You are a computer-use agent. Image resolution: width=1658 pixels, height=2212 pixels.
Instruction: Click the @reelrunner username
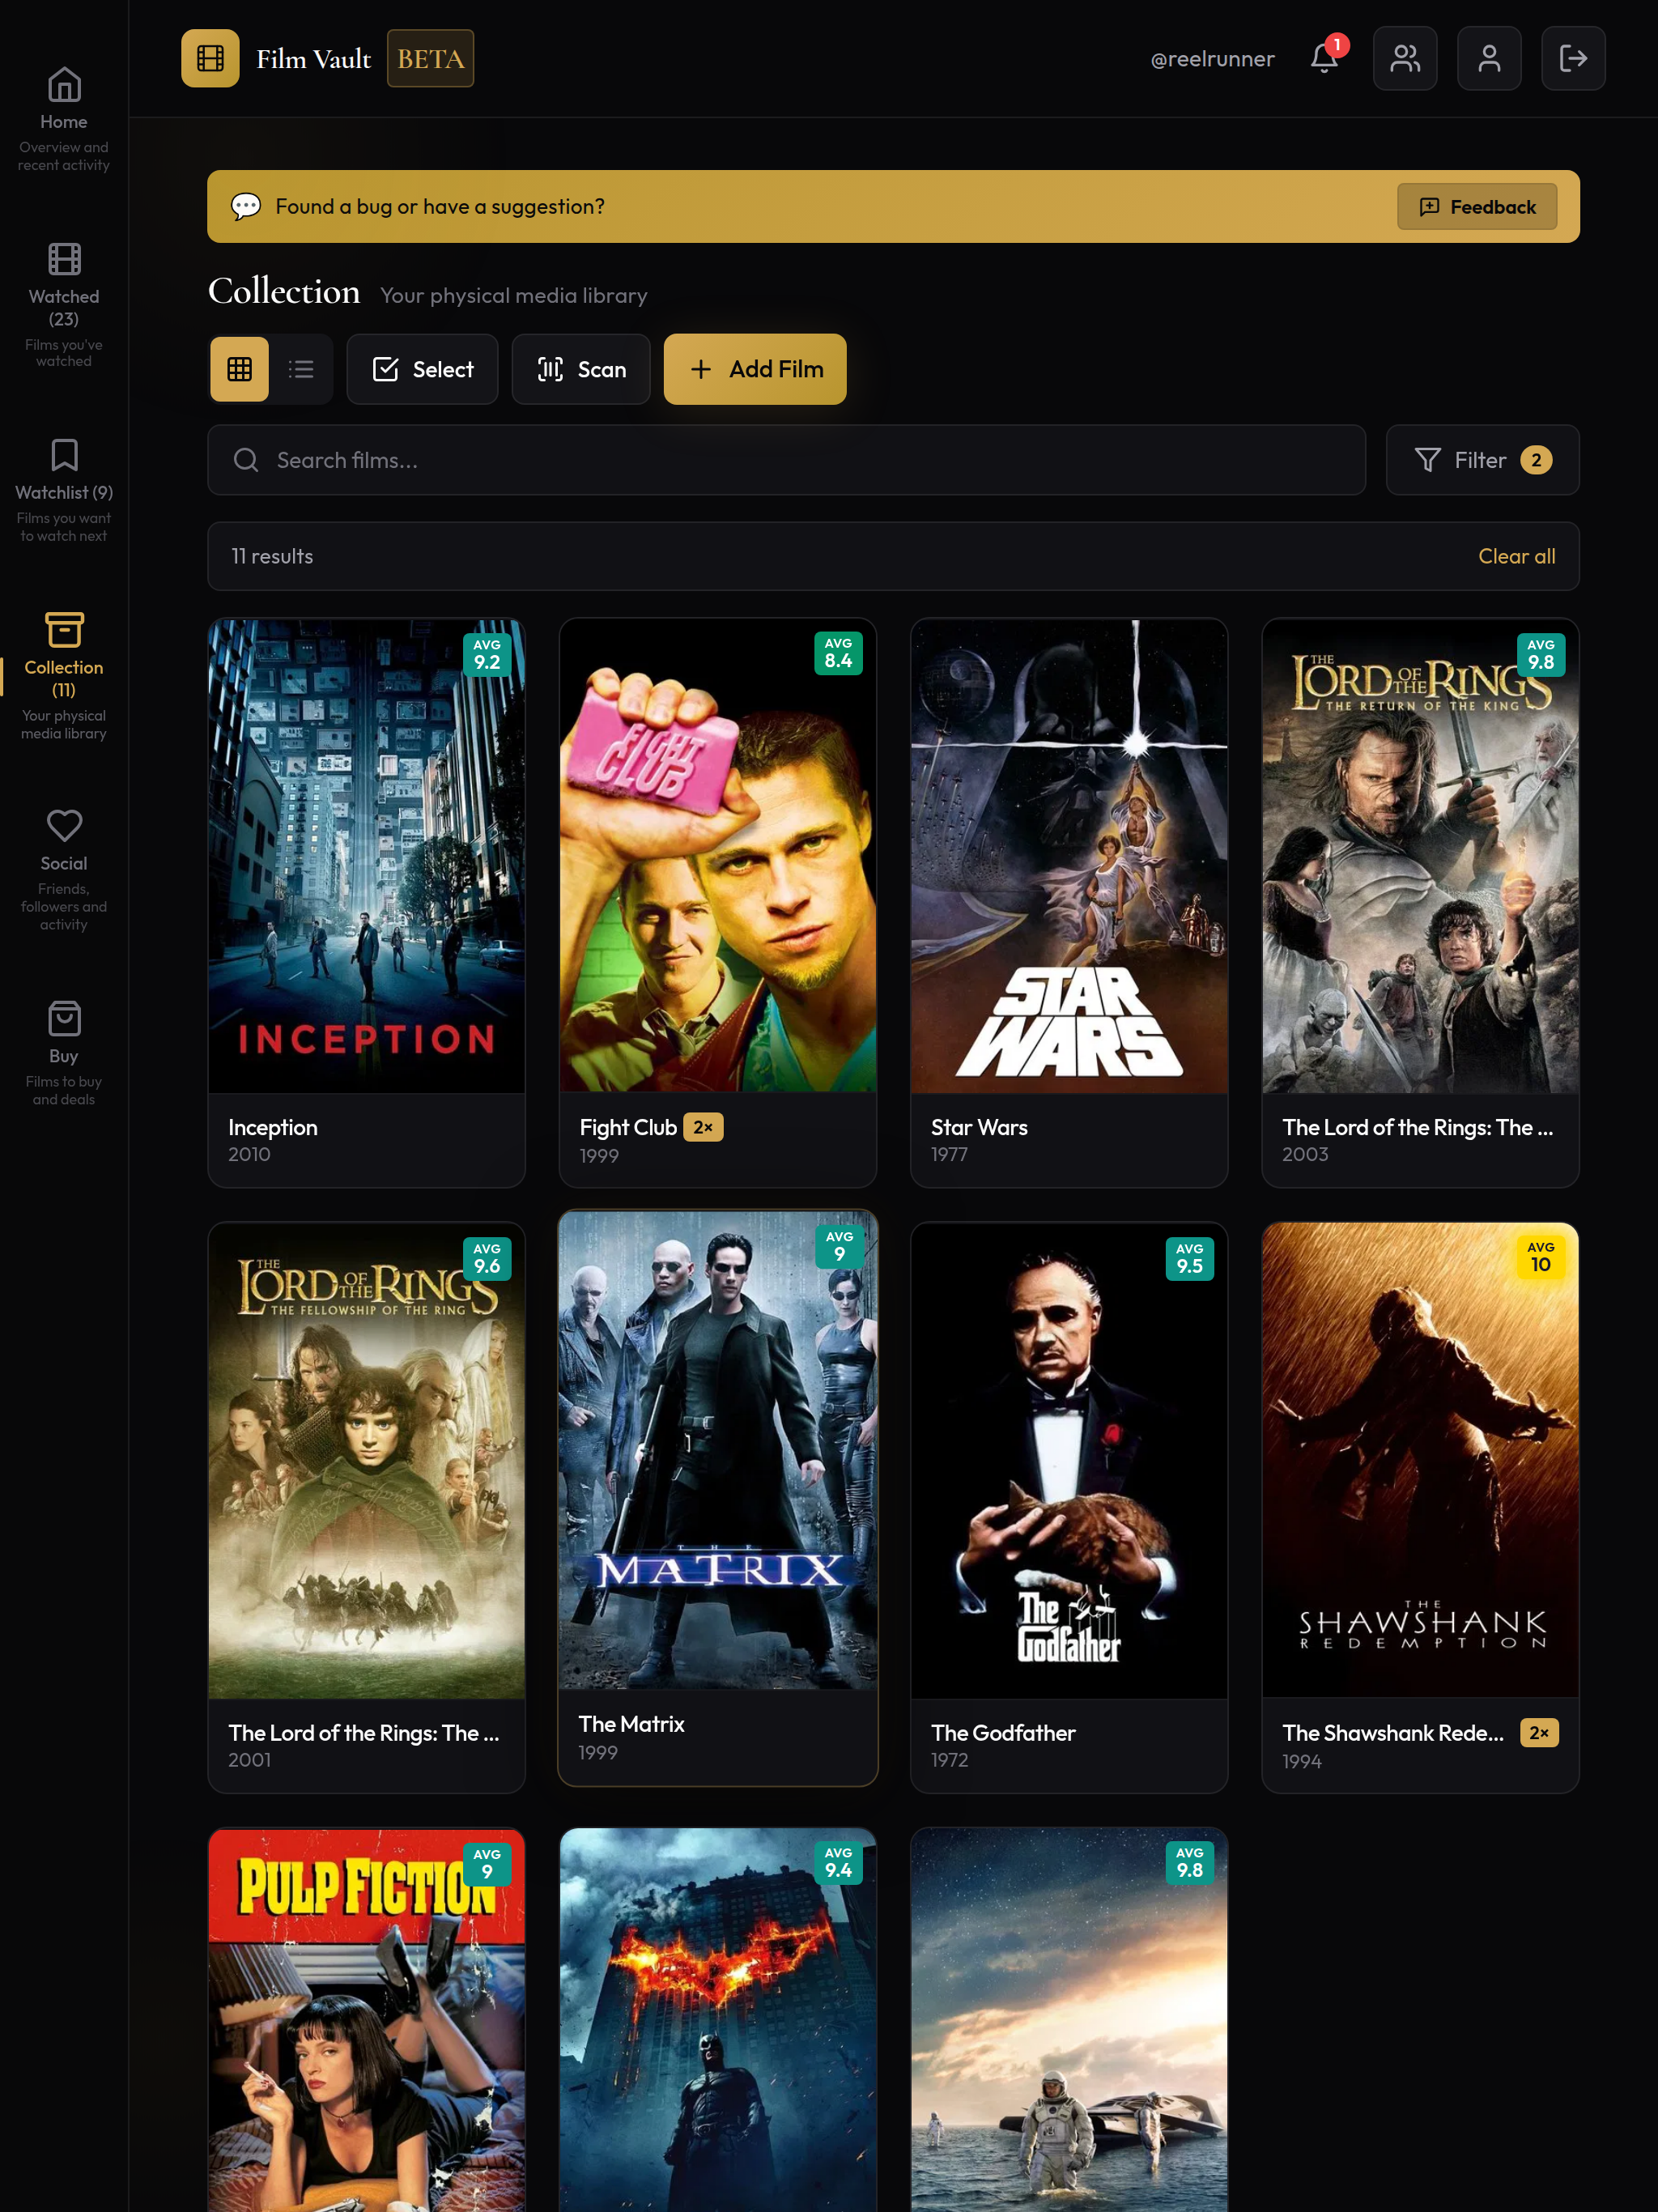1212,59
